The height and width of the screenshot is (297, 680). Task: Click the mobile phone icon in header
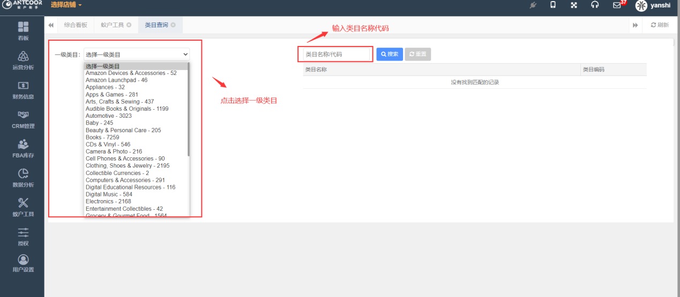pos(553,5)
